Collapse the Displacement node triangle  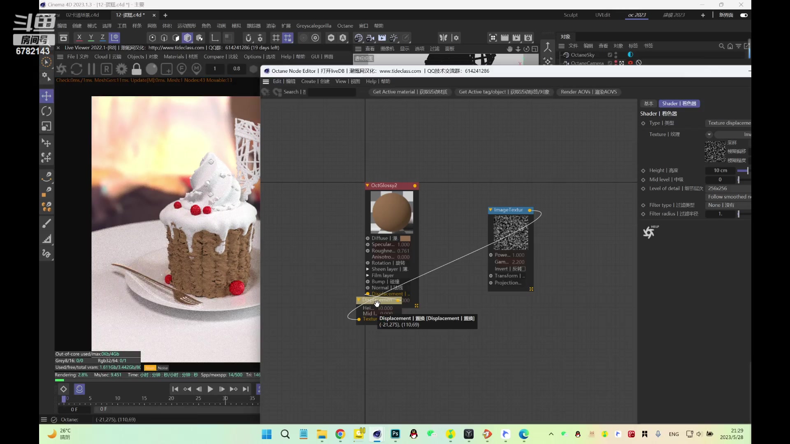(x=359, y=300)
